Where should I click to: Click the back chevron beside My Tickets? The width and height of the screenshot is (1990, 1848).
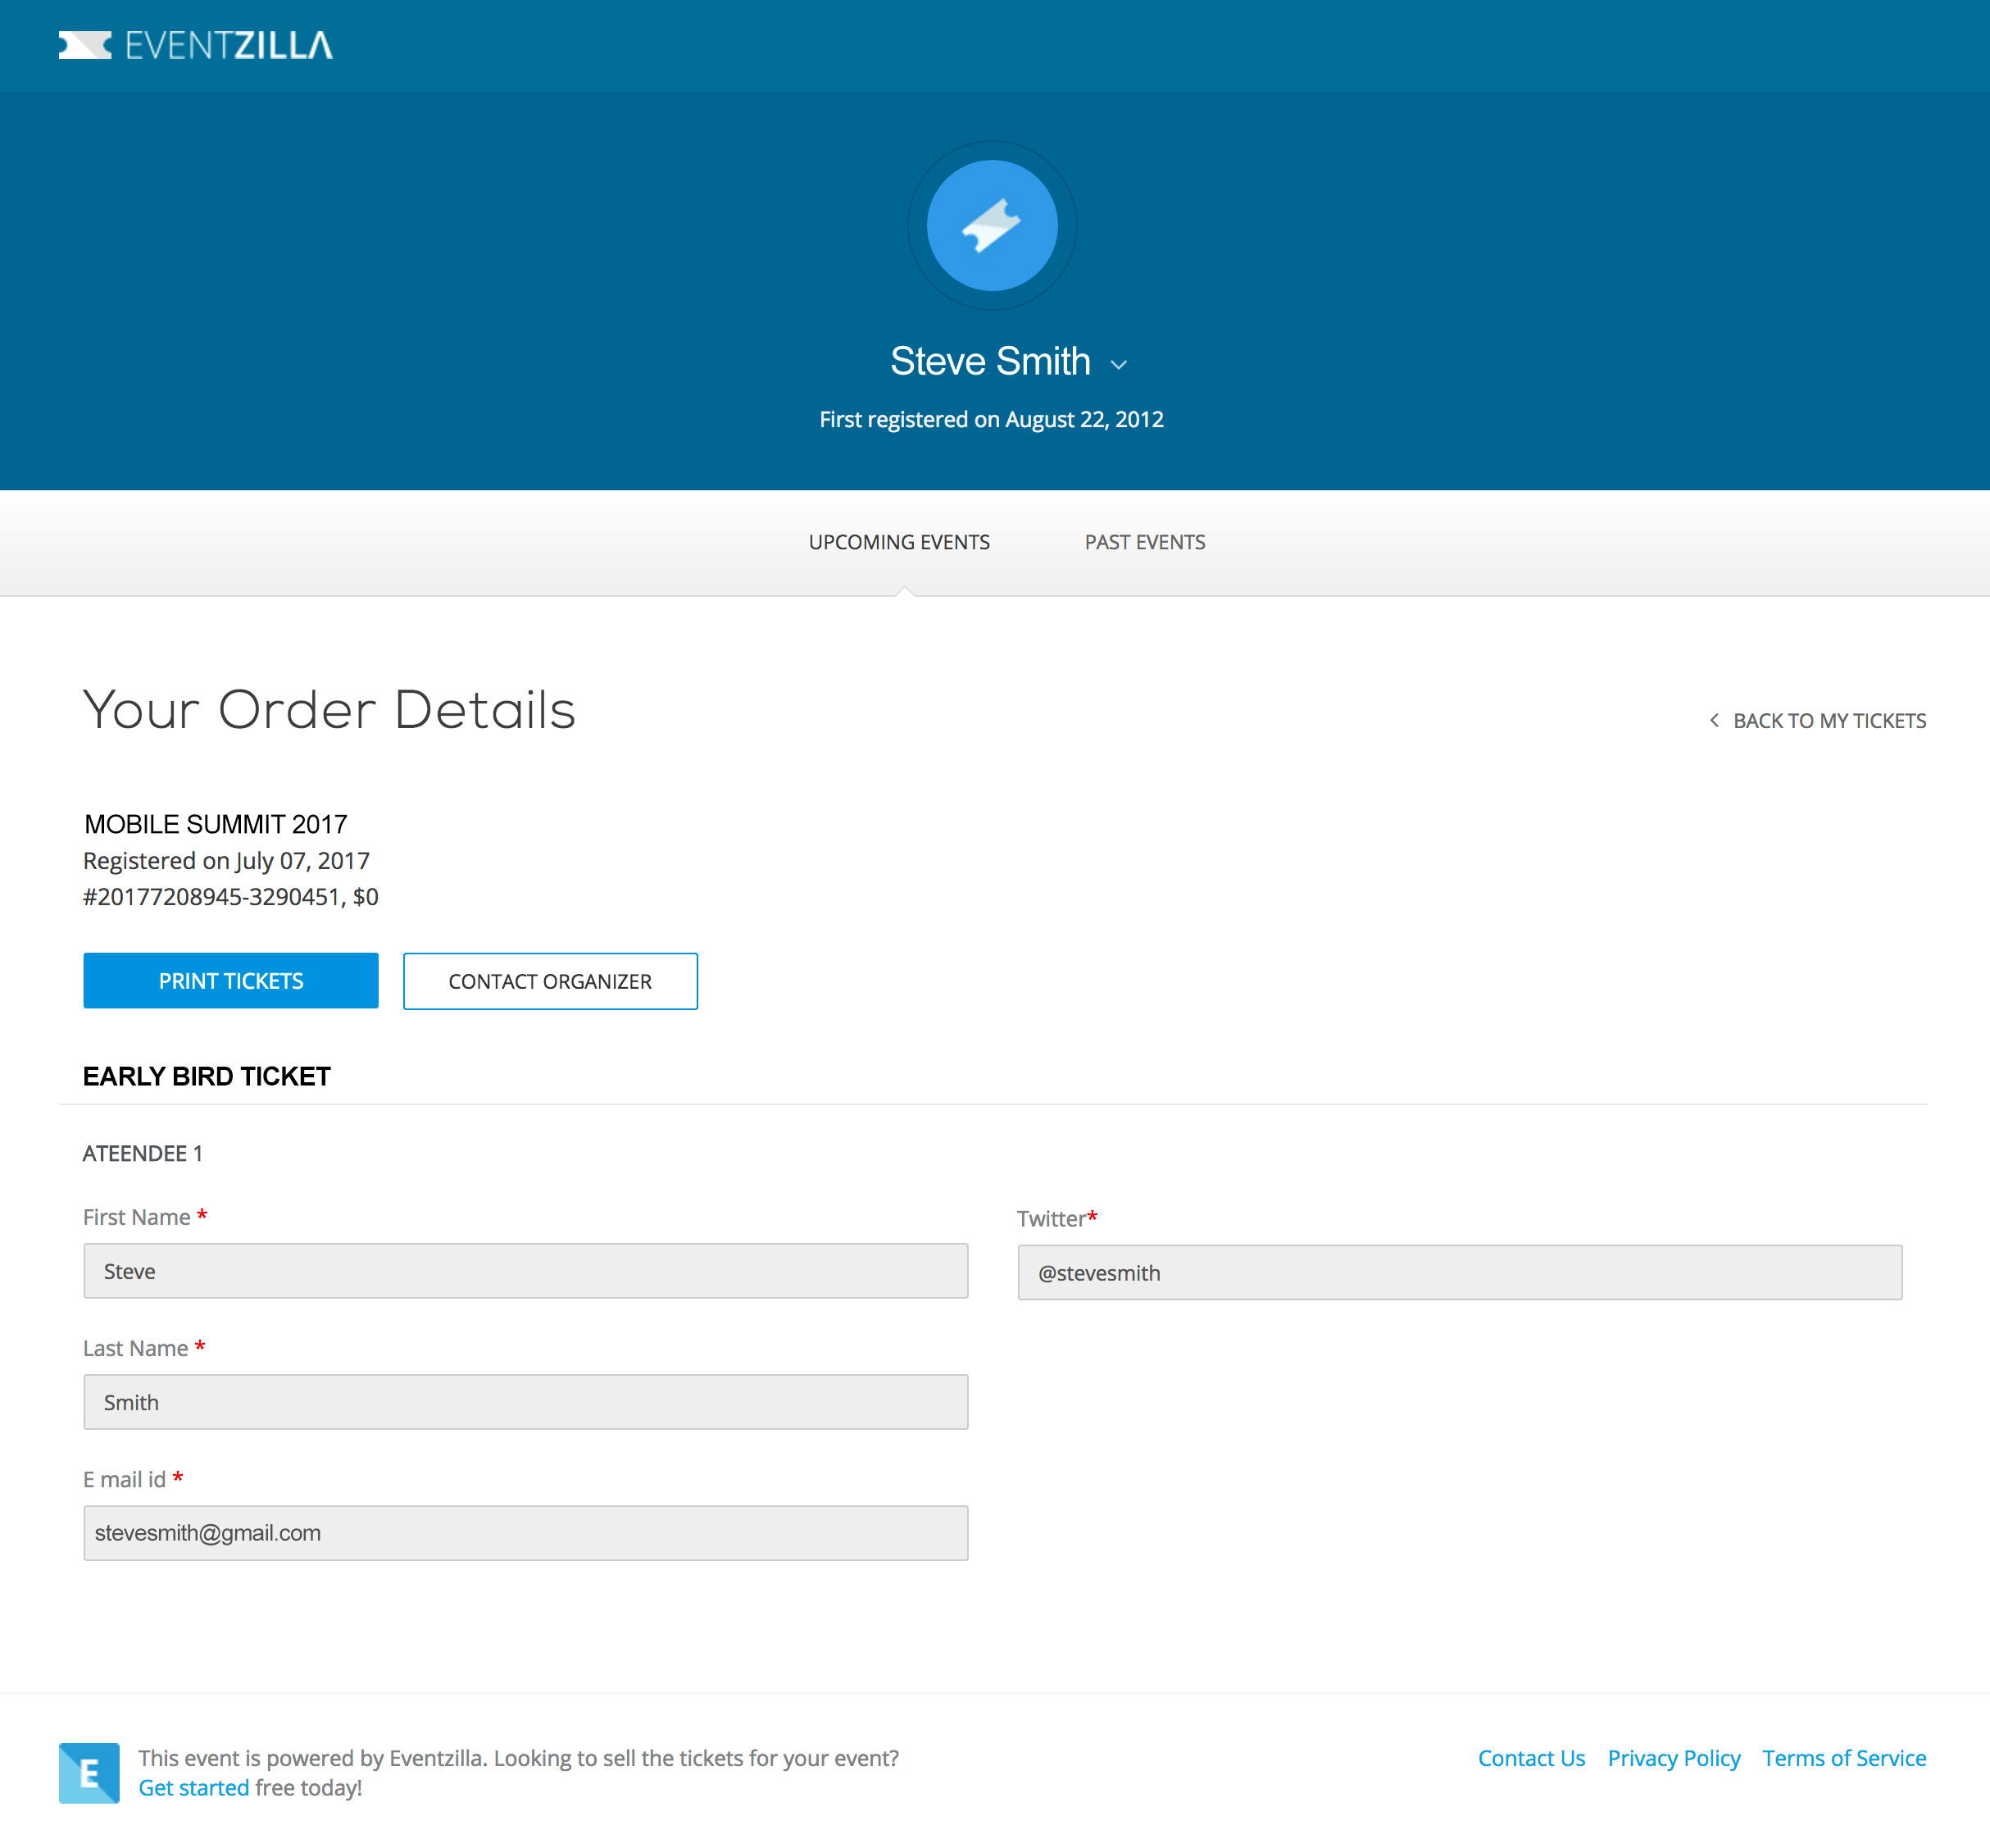click(x=1714, y=720)
